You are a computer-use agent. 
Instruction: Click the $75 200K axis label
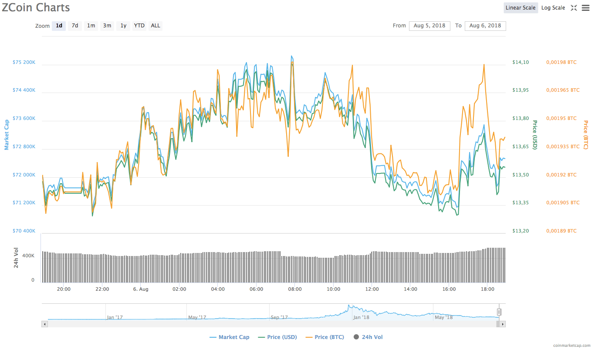pyautogui.click(x=24, y=62)
